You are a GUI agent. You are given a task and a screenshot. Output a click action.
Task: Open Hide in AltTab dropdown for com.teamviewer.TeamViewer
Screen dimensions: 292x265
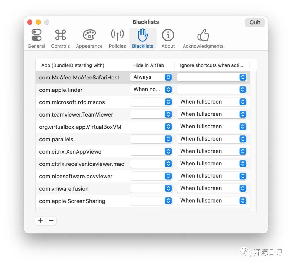click(x=151, y=114)
